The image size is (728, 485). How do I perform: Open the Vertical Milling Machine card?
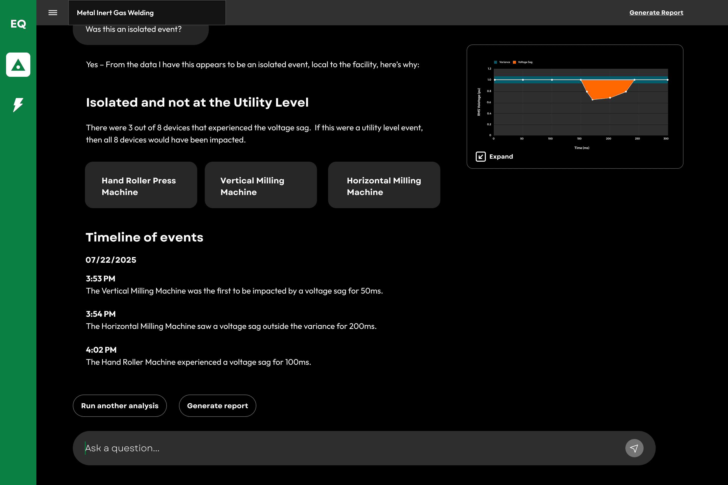click(x=261, y=185)
